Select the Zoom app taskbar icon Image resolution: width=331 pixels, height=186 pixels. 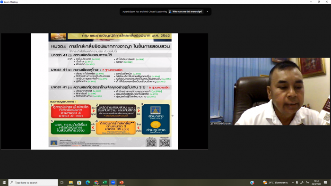(x=113, y=182)
